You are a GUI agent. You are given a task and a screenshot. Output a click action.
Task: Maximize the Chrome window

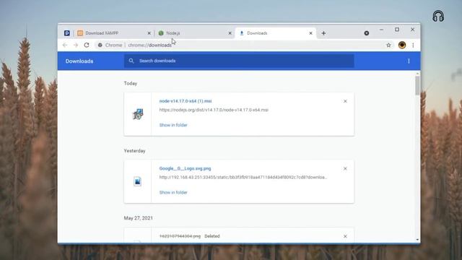397,30
